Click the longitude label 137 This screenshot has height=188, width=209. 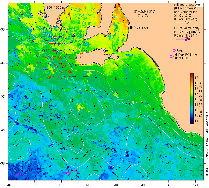(x=88, y=185)
